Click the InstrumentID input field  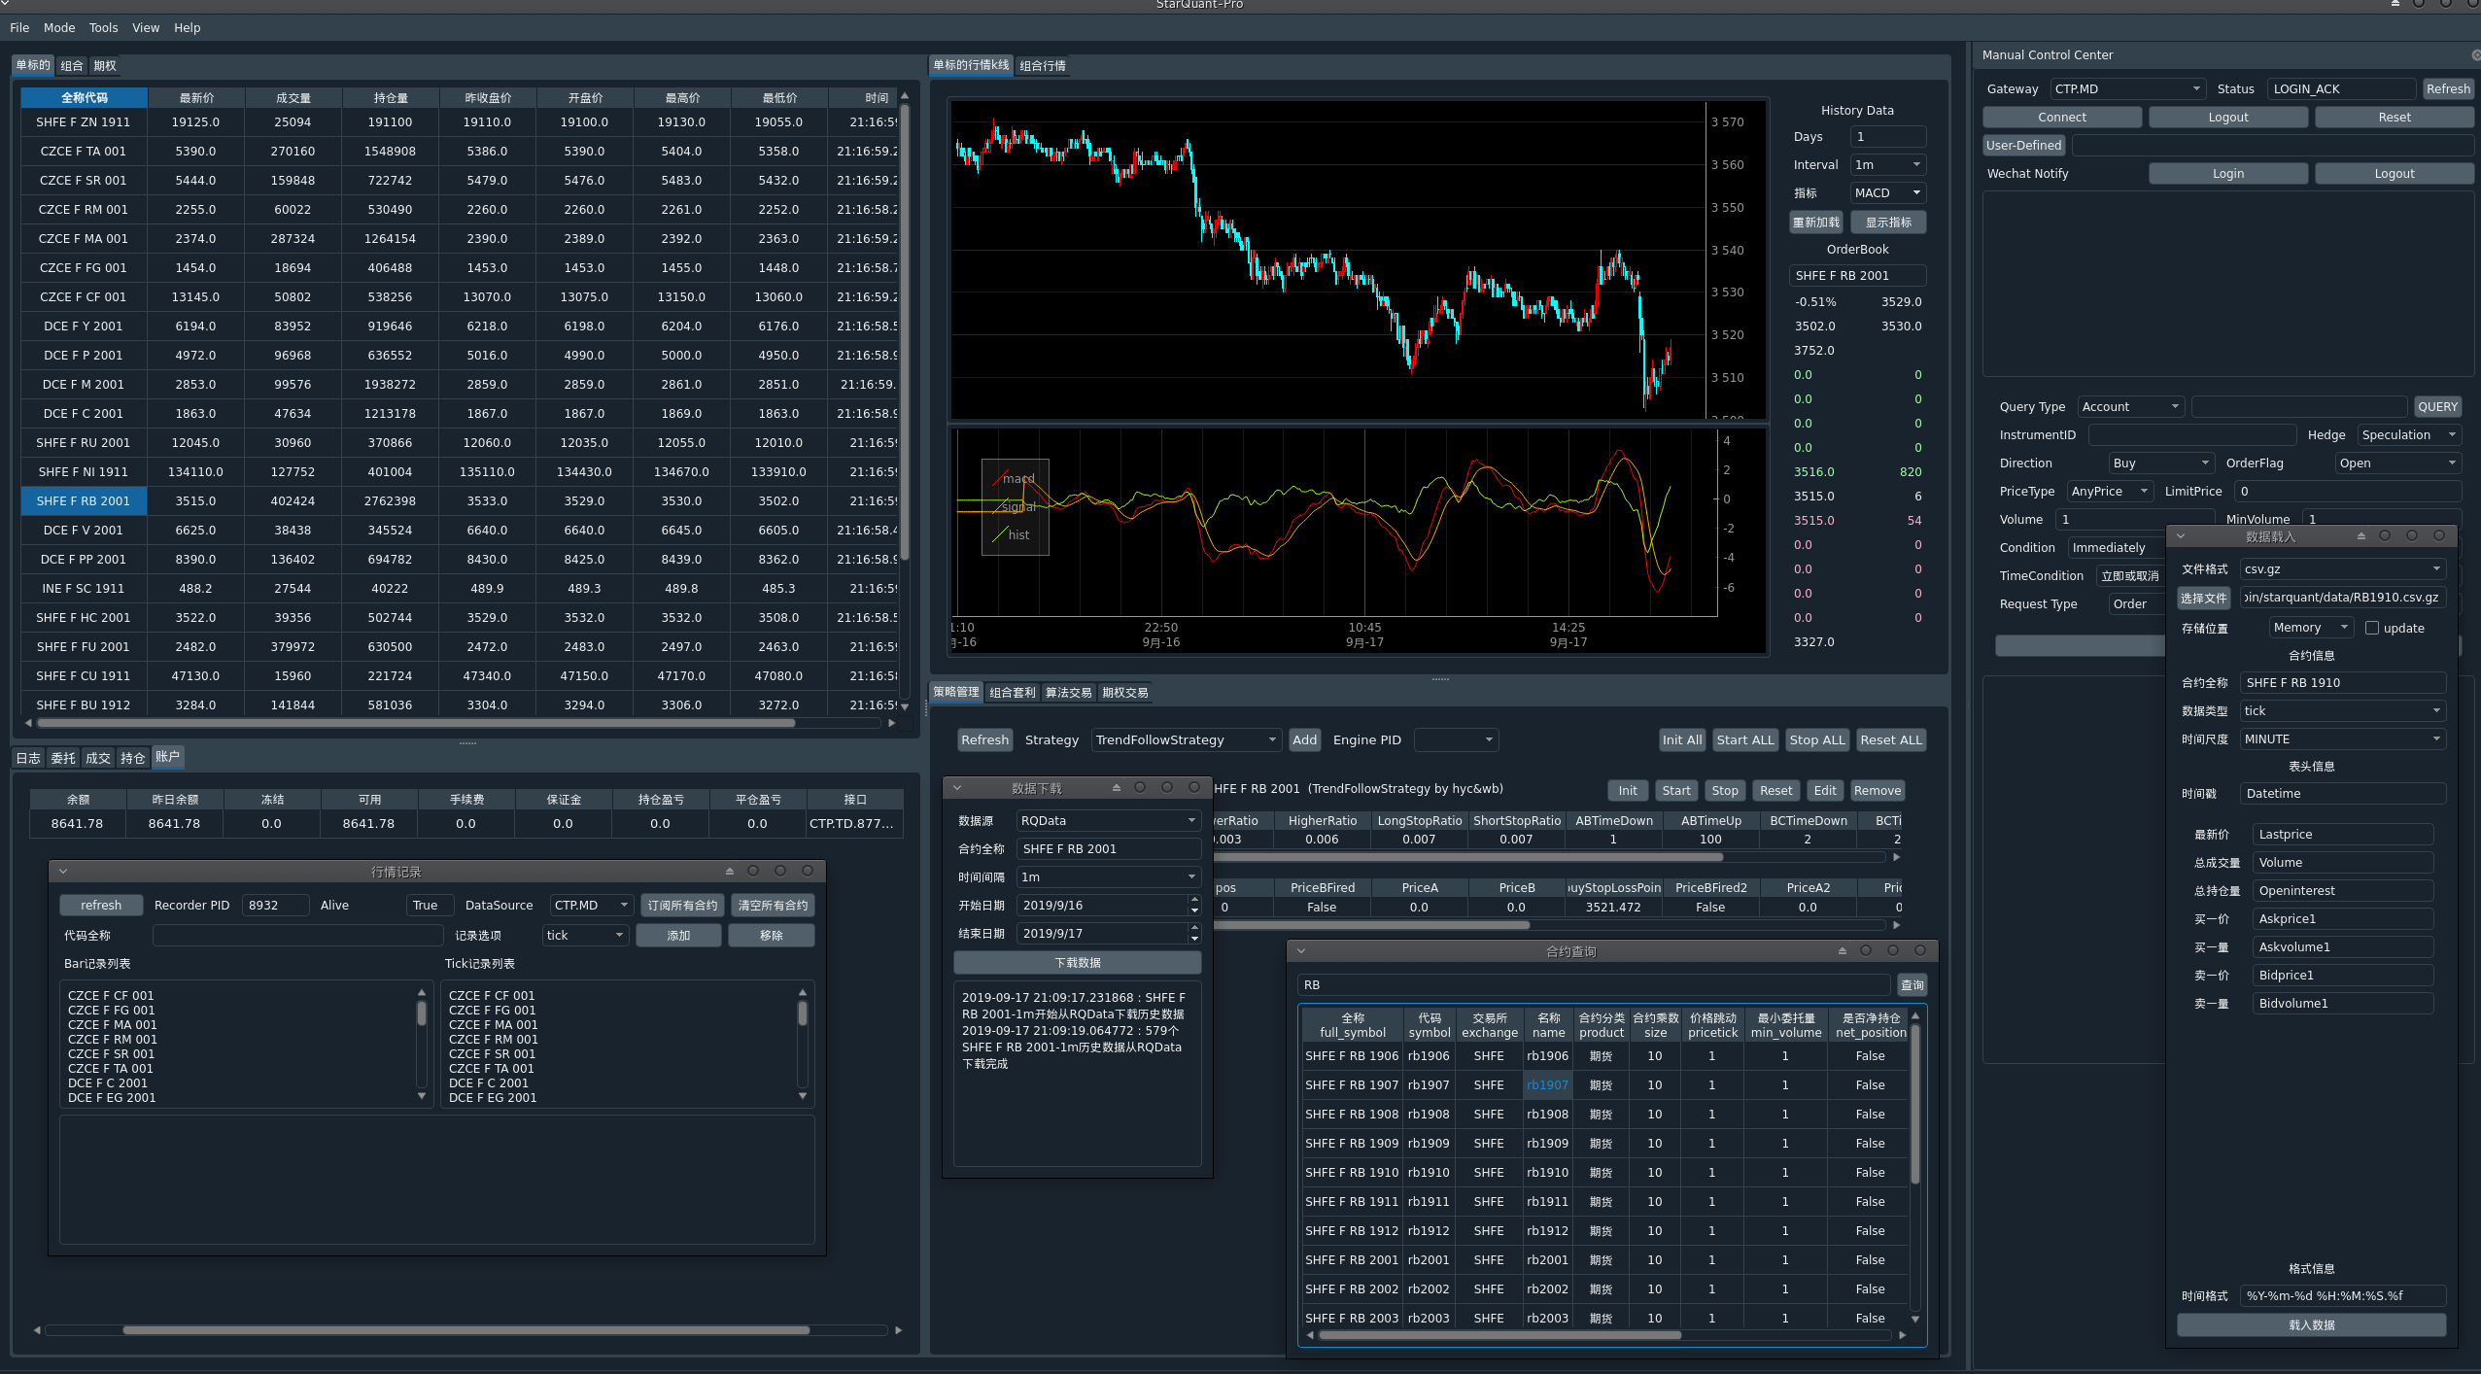click(2190, 435)
